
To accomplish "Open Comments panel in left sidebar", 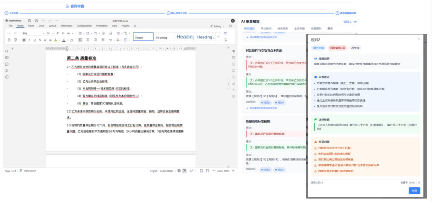I will pos(7,58).
